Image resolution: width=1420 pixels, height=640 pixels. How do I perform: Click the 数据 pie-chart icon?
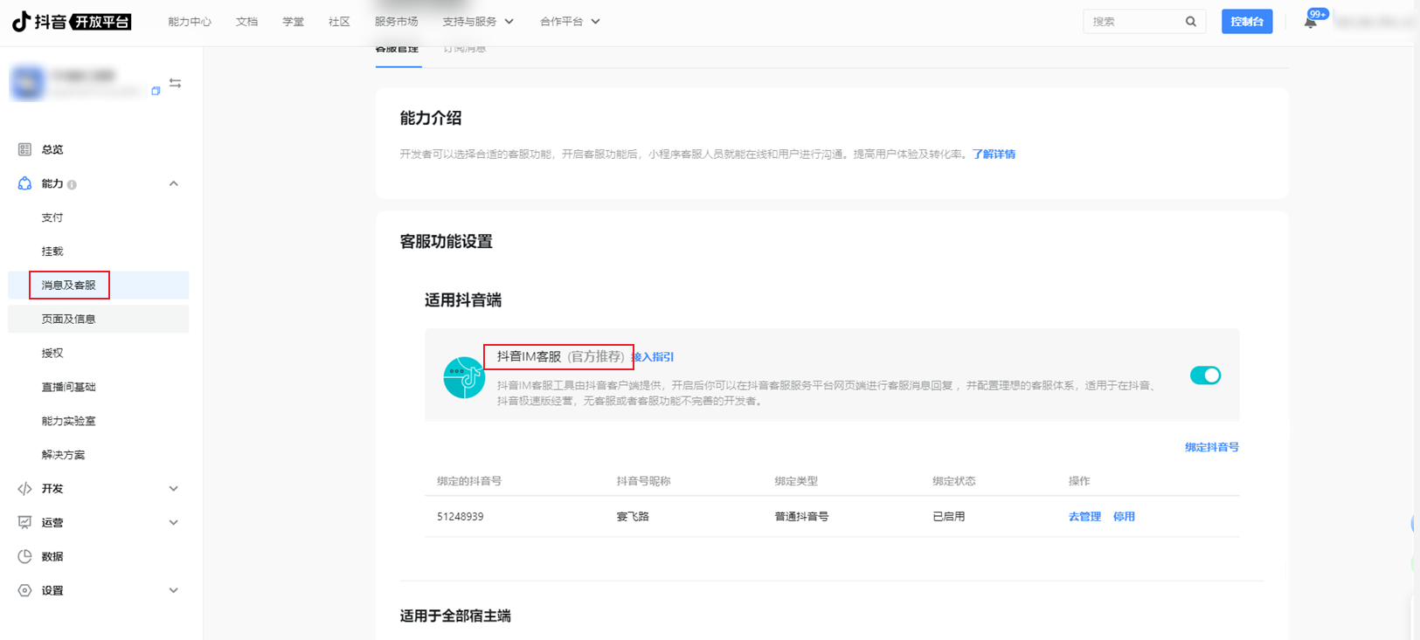[24, 557]
